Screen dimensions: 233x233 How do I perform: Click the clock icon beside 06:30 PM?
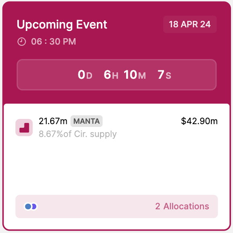(x=22, y=42)
